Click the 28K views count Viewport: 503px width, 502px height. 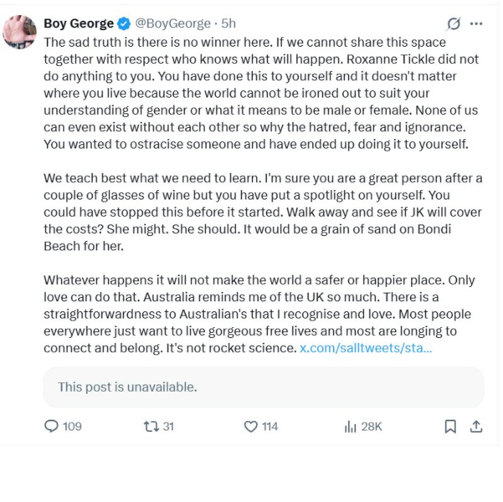[x=372, y=427]
